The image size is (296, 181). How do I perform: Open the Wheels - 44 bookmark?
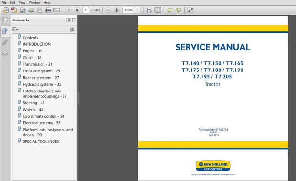tap(33, 110)
